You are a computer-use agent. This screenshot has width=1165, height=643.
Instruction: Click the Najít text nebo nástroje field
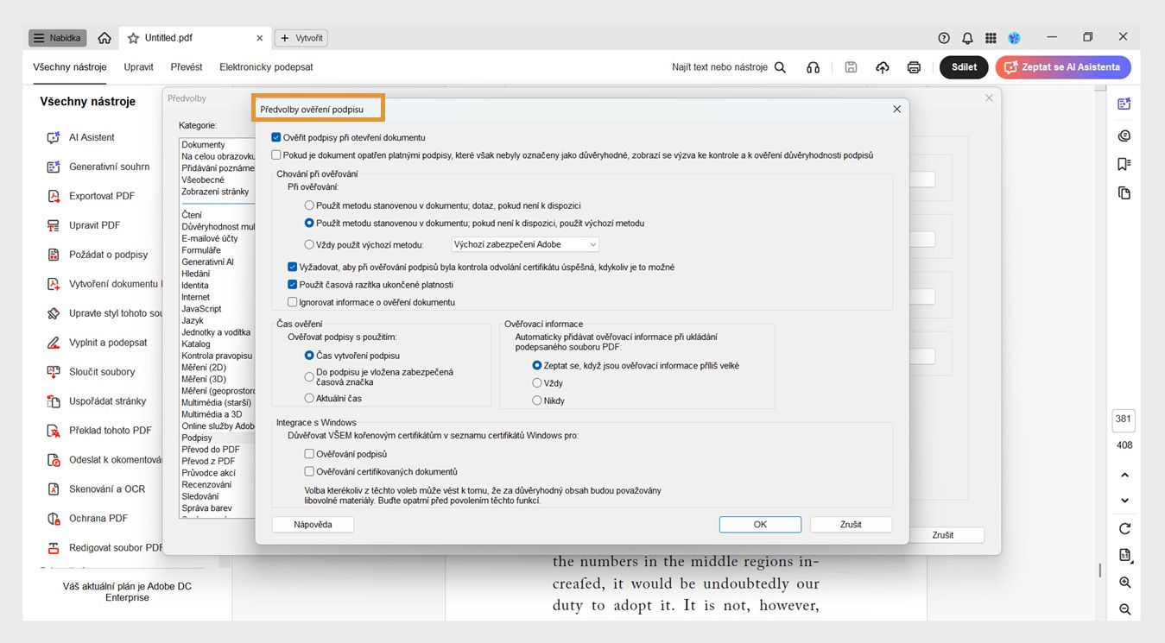[x=719, y=67]
